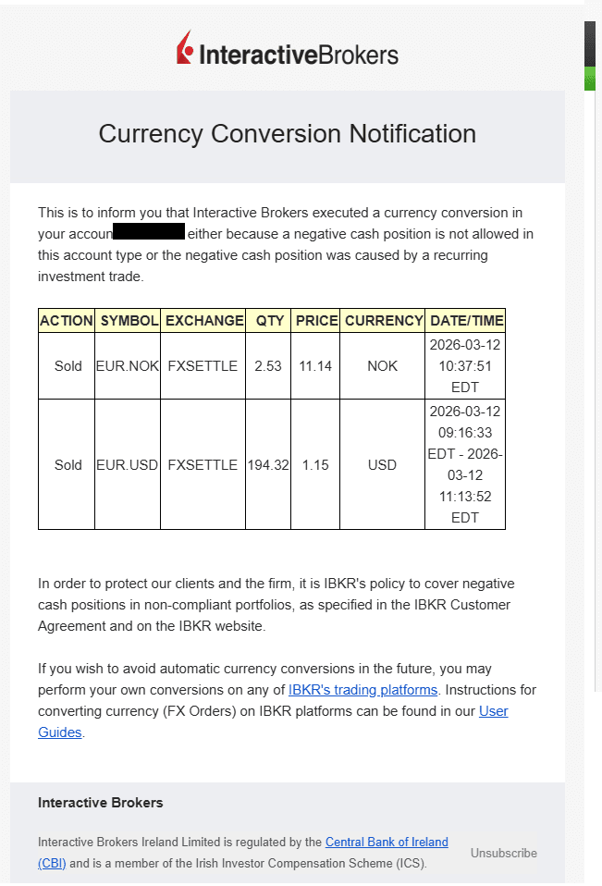The height and width of the screenshot is (886, 602).
Task: Select the DATE/TIME column header
Action: coord(465,321)
